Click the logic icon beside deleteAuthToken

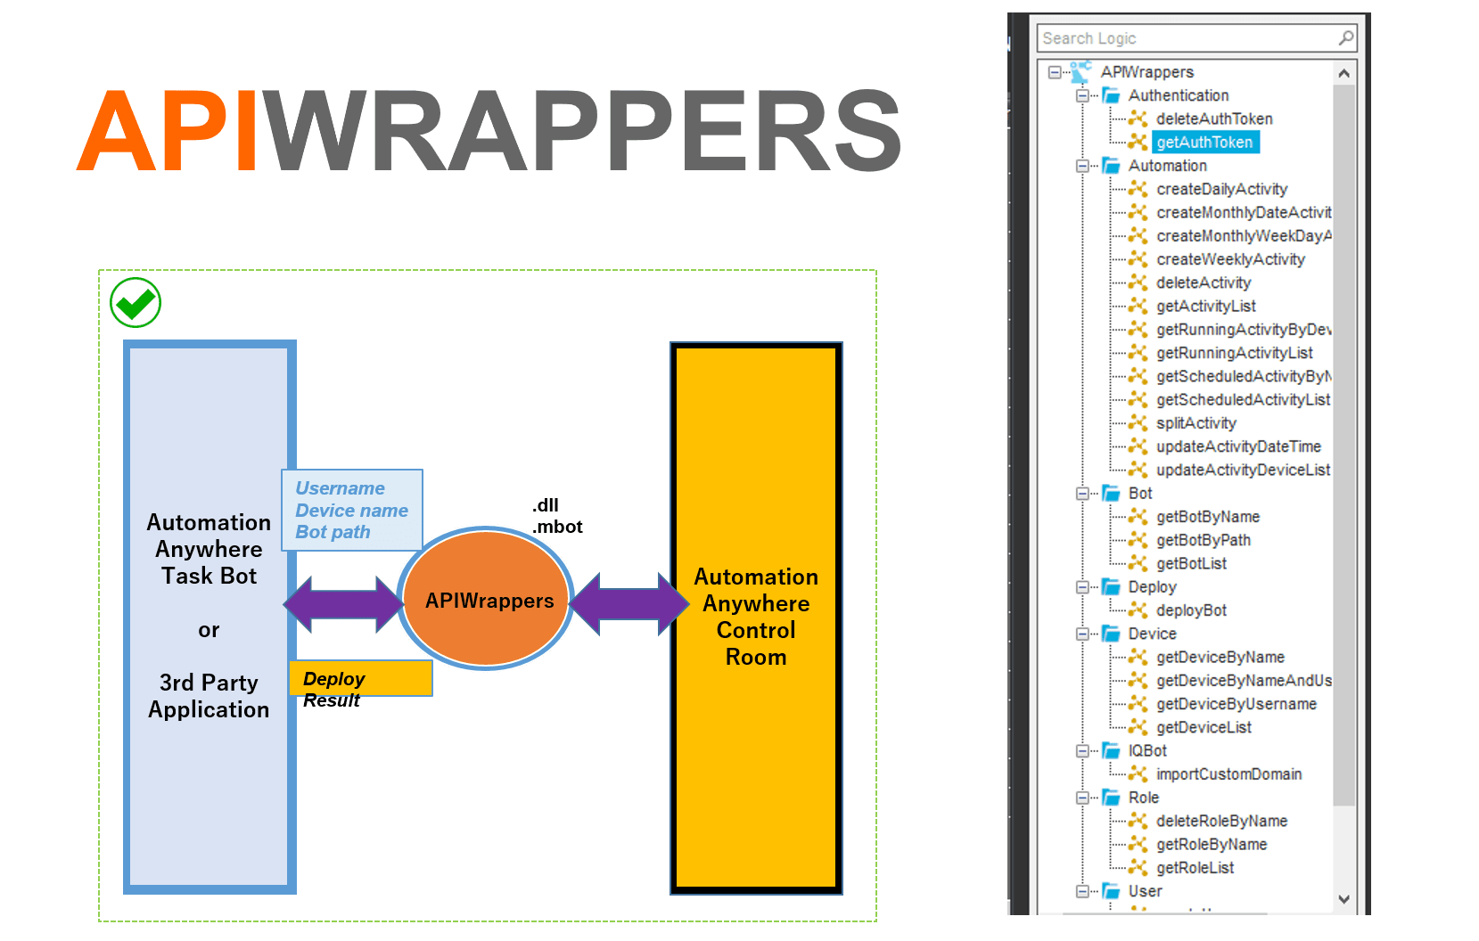[x=1138, y=119]
